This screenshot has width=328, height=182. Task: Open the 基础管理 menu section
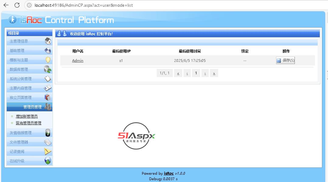[x=30, y=50]
